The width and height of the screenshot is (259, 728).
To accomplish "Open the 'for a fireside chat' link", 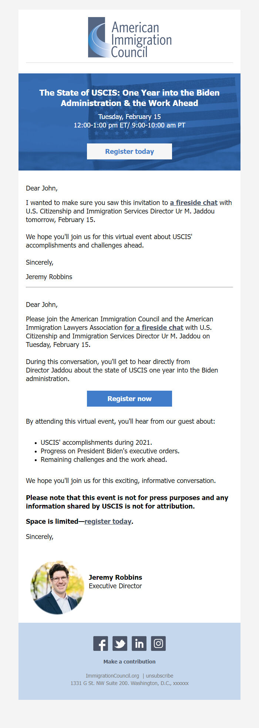I will 154,327.
